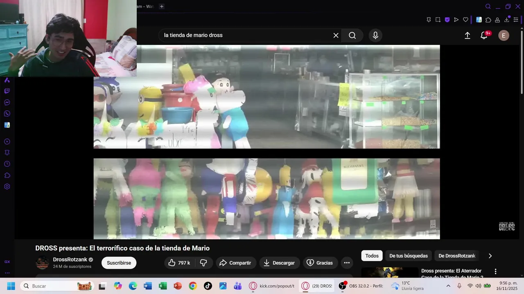
Task: Toggle ad blocker shield icon
Action: pos(447,20)
